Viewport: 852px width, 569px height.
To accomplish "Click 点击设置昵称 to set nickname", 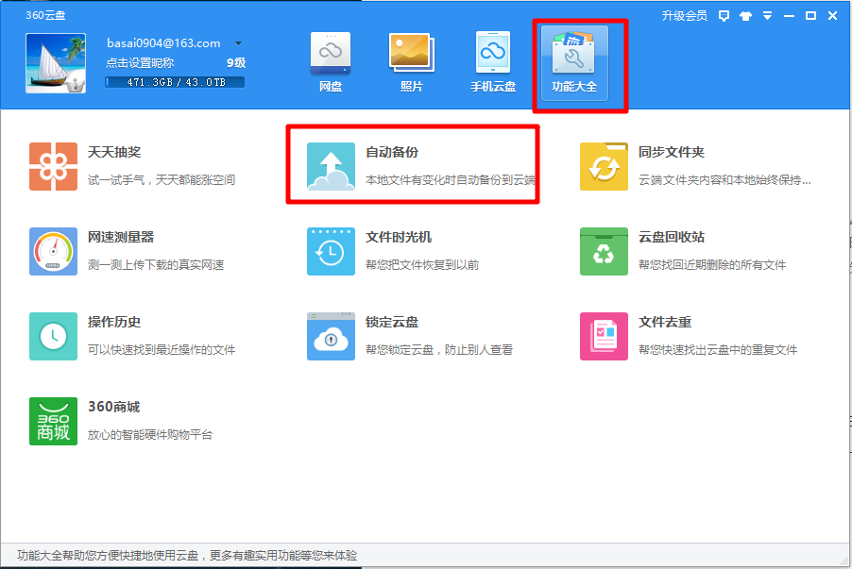I will (x=140, y=63).
